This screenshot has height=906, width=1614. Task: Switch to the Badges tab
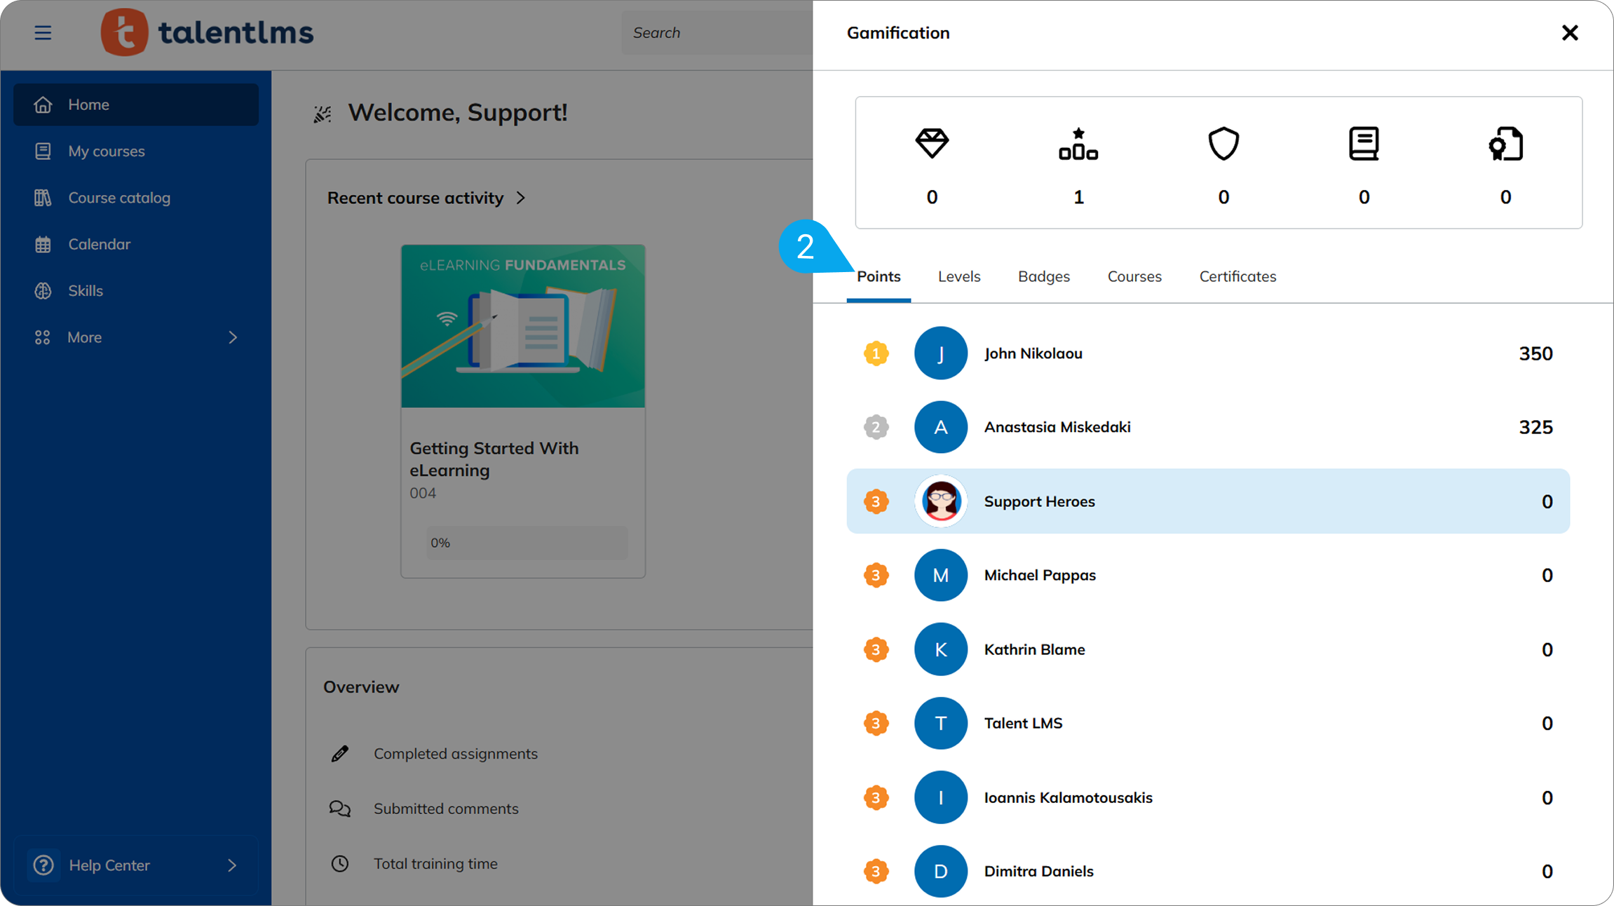pos(1043,276)
